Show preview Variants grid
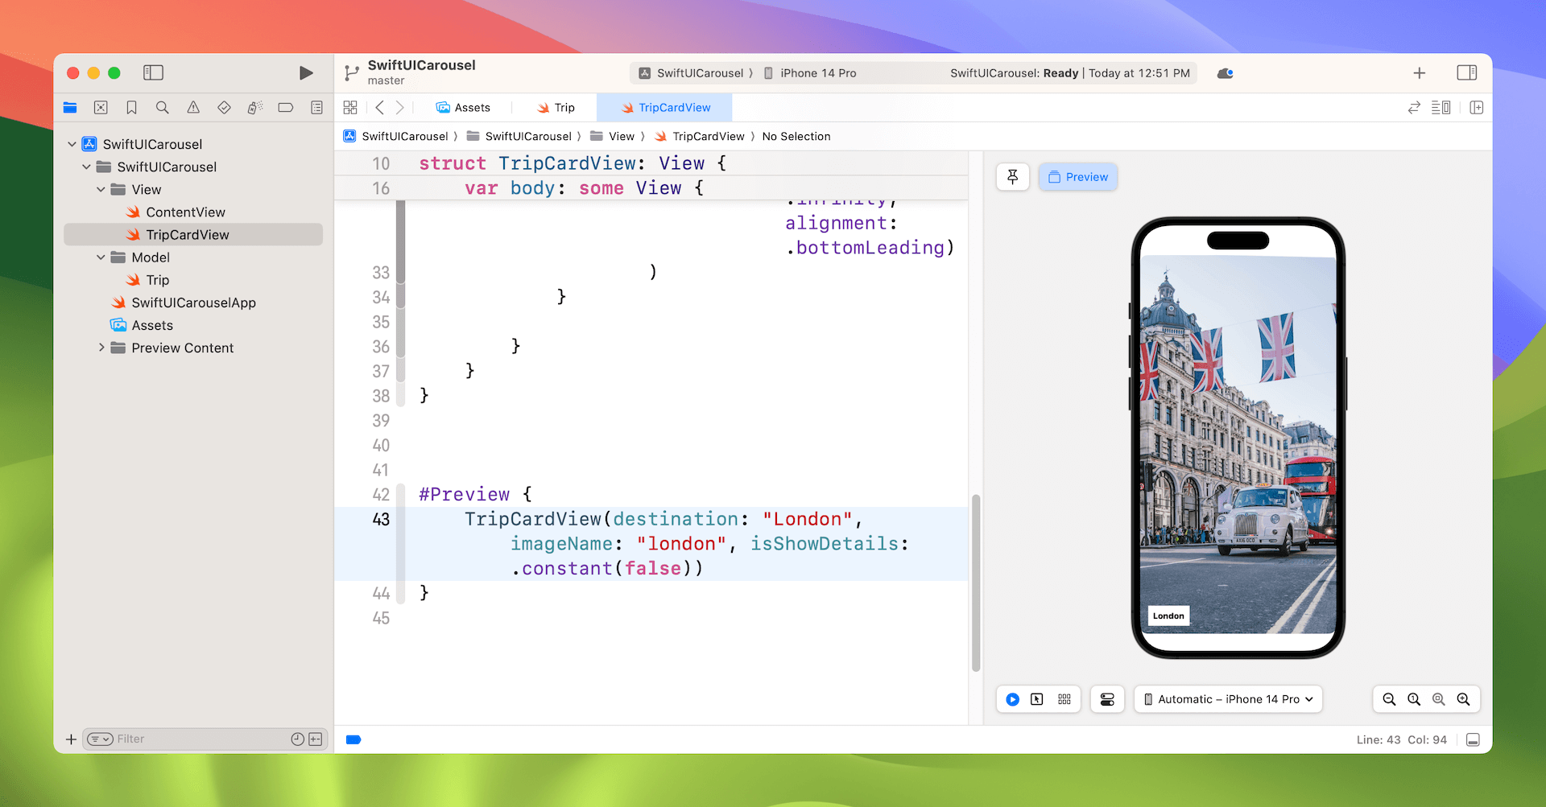This screenshot has height=807, width=1546. (x=1064, y=700)
